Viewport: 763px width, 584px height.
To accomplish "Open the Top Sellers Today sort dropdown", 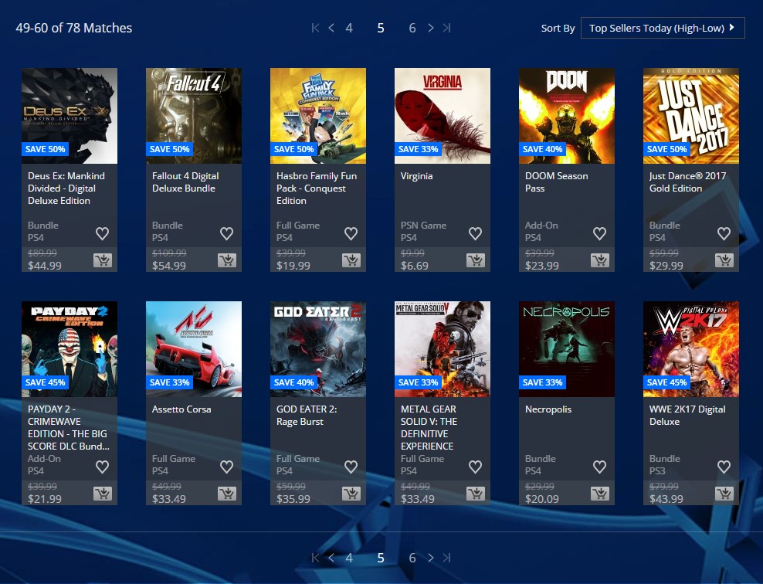I will pyautogui.click(x=662, y=27).
